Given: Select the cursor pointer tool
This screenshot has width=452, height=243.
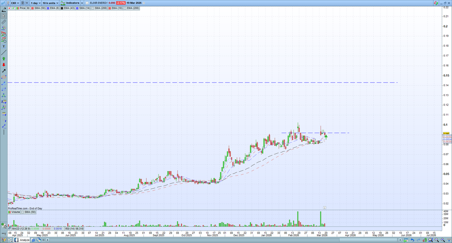Looking at the screenshot, I should click(4, 16).
